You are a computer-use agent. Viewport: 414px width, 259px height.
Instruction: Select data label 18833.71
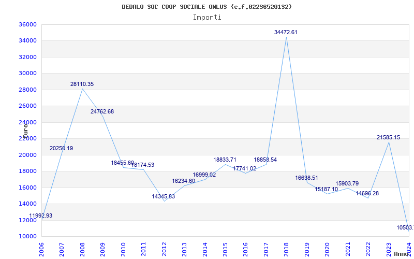225,160
